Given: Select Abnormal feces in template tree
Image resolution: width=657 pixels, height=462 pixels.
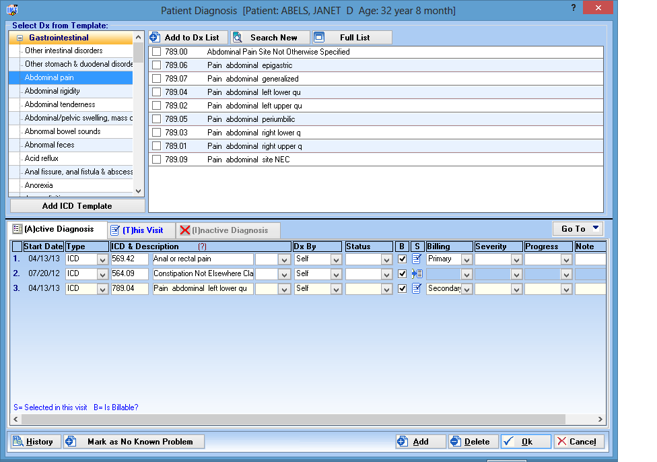Looking at the screenshot, I should click(x=49, y=145).
